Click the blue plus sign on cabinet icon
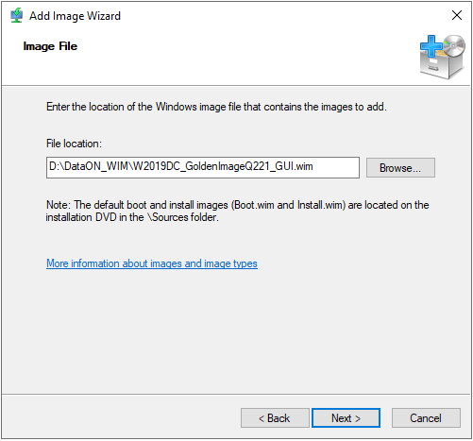 pos(431,46)
